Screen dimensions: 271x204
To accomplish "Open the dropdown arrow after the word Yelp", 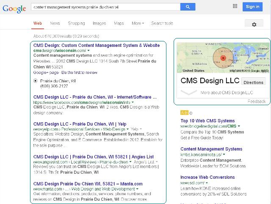I will (x=141, y=129).
